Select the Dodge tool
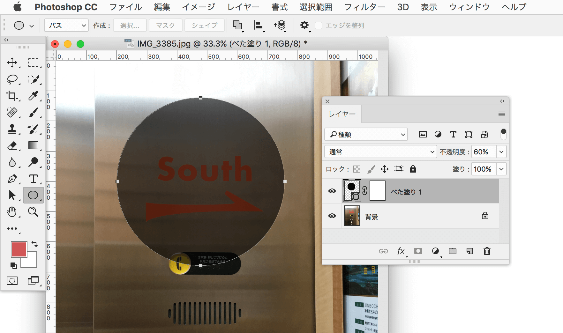Viewport: 563px width, 333px height. click(33, 162)
